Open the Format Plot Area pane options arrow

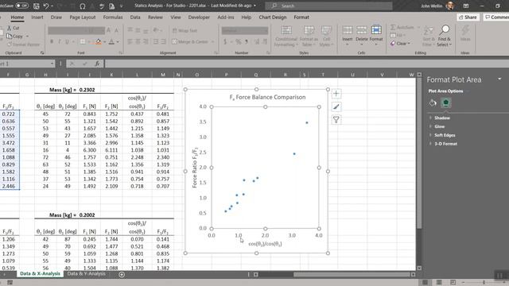tap(499, 79)
